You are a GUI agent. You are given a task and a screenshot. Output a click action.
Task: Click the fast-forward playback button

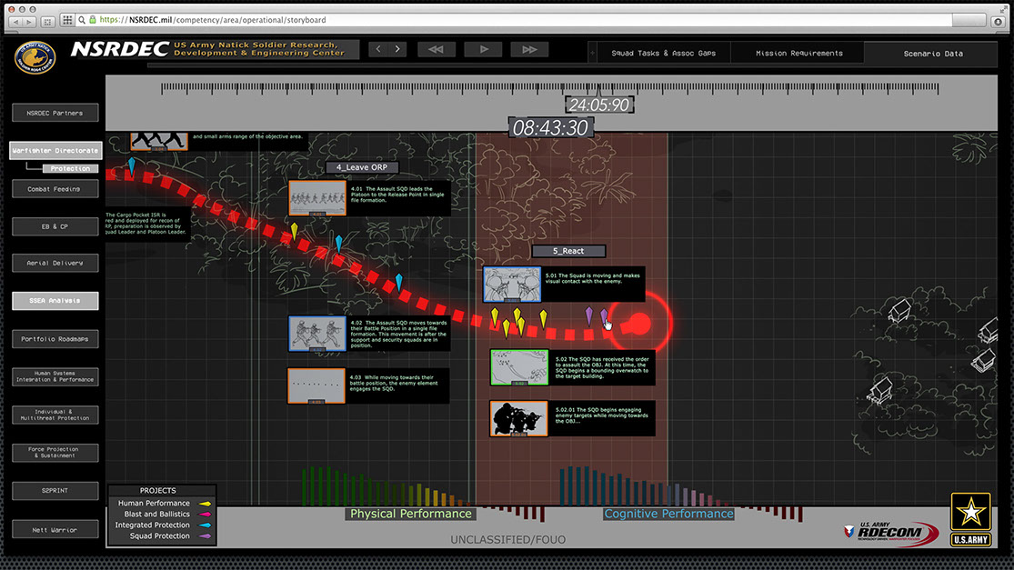528,49
